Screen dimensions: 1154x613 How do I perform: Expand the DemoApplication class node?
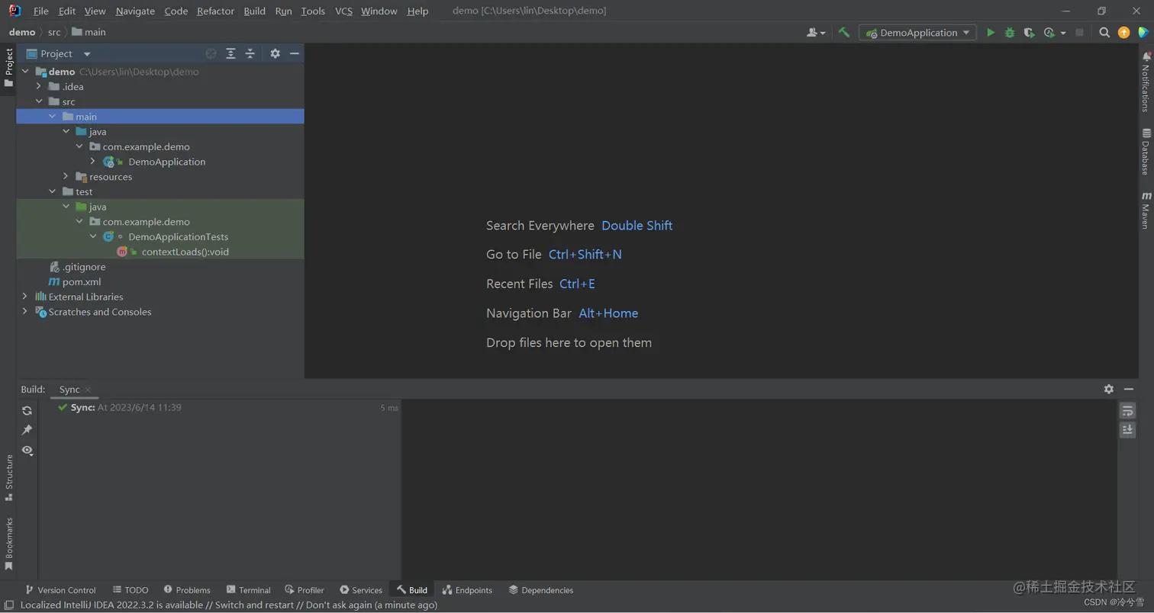coord(93,162)
